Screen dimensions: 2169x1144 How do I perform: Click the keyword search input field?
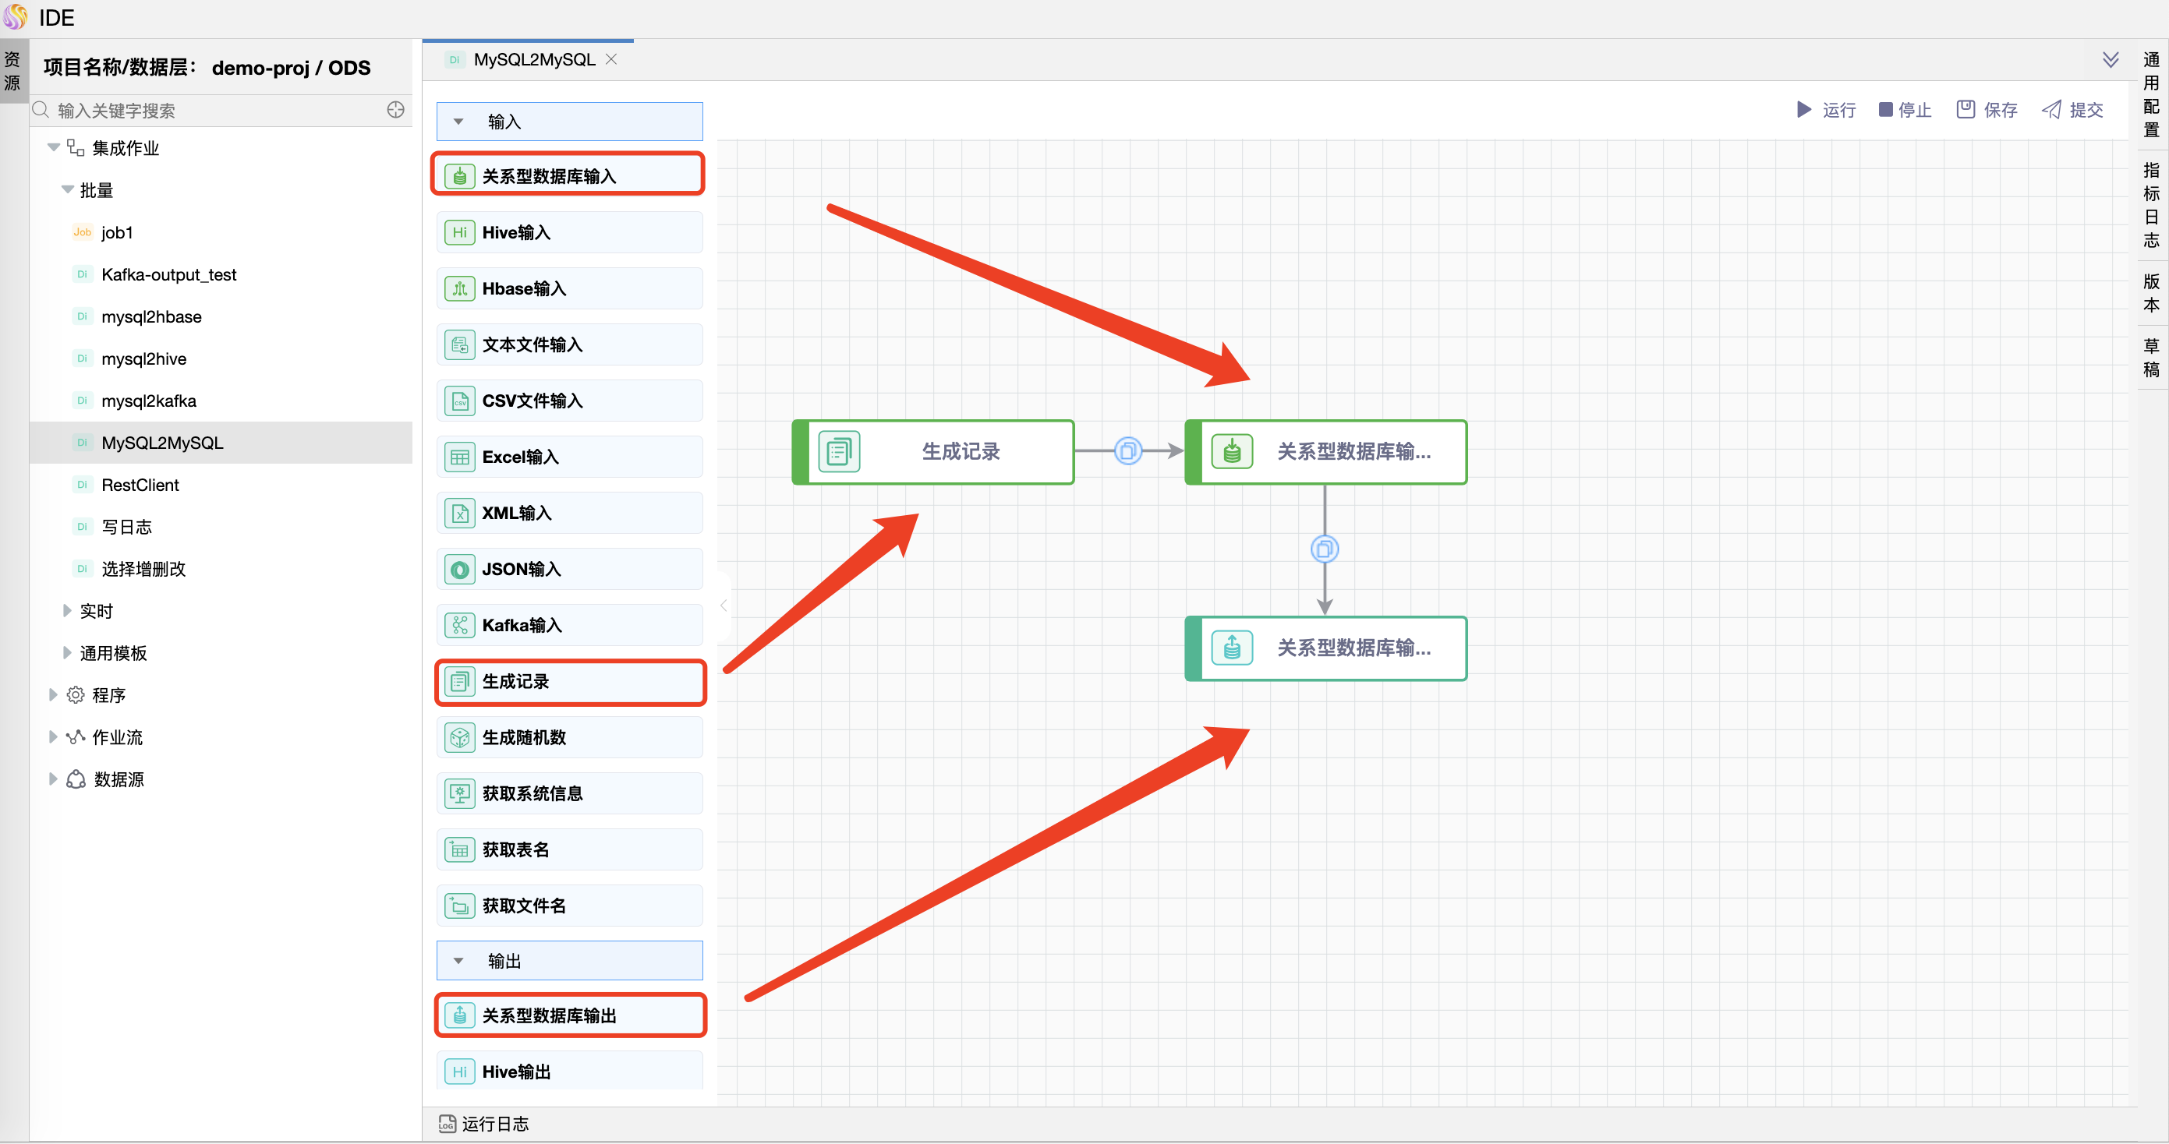[x=211, y=109]
